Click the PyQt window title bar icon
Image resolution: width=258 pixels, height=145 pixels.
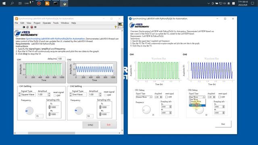tap(130, 19)
